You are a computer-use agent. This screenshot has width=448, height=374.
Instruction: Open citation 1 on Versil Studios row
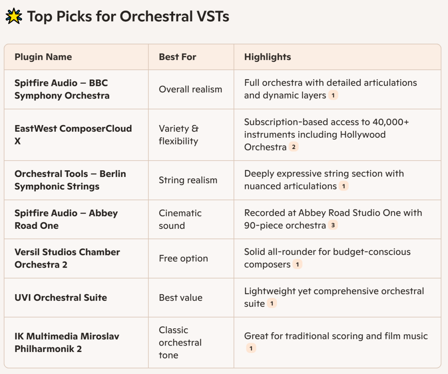click(297, 265)
